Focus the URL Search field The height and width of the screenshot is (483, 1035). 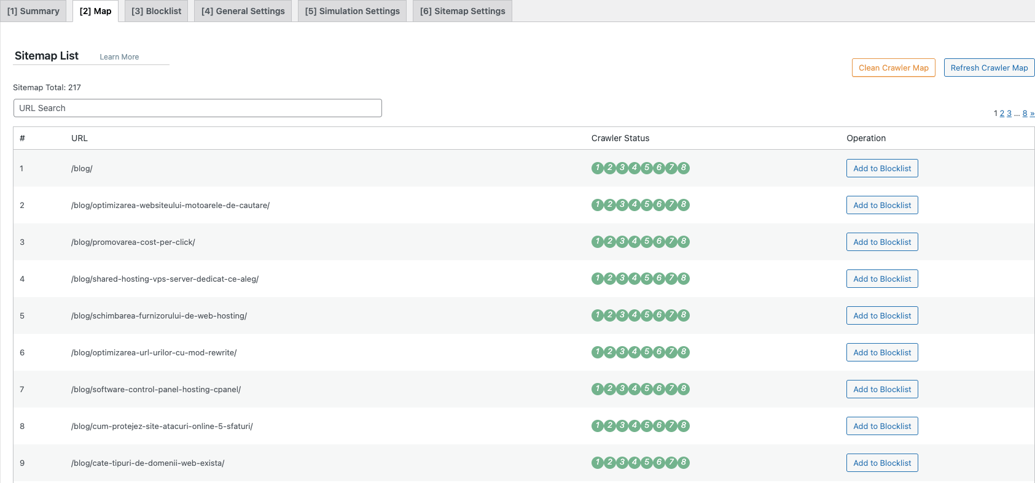click(197, 108)
